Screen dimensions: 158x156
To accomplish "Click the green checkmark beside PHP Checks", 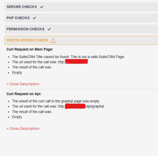I will click(34, 18).
